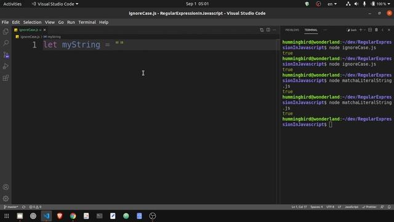Open the en keyboard language dropdown
394x222 pixels.
pos(332,4)
